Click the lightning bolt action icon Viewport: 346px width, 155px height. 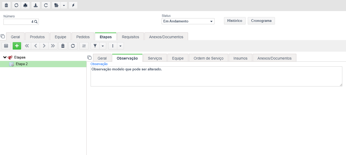73,5
